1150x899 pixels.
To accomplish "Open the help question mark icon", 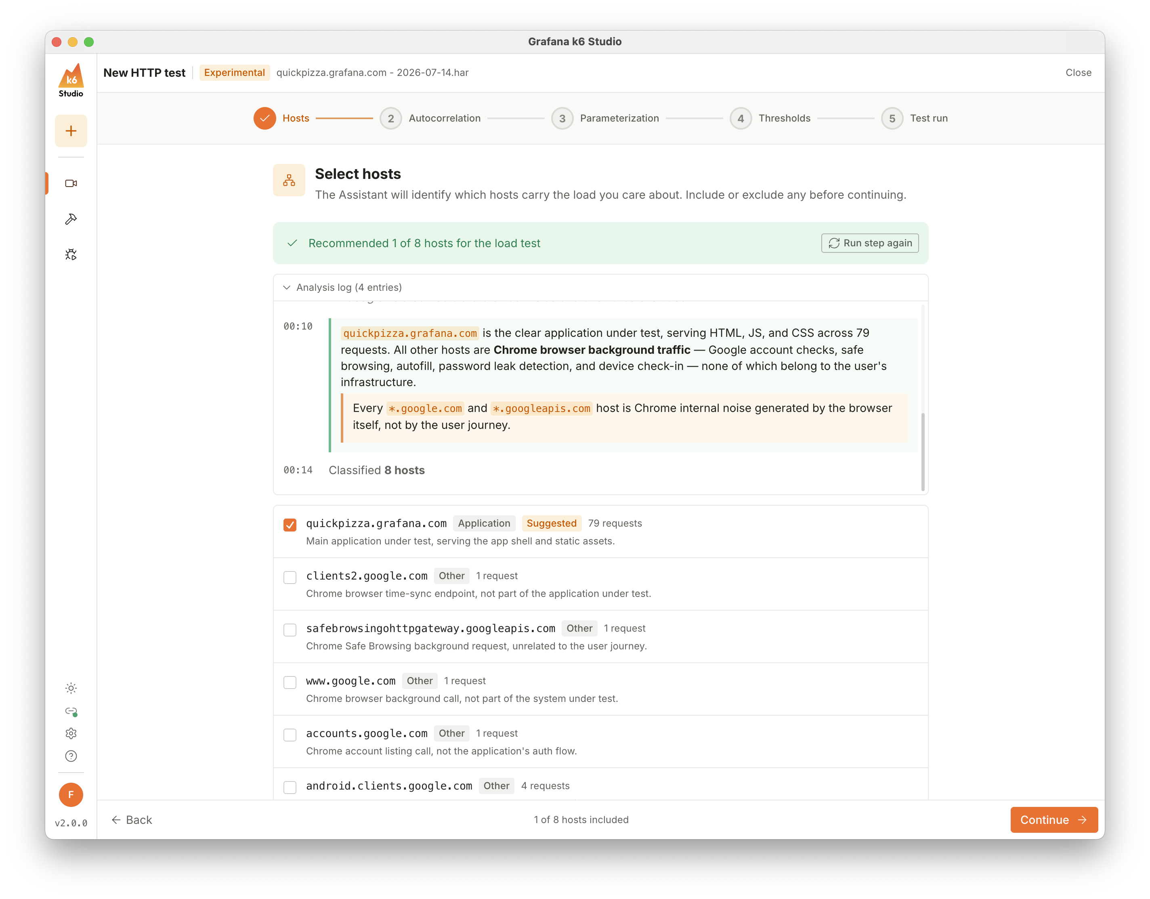I will pyautogui.click(x=71, y=756).
